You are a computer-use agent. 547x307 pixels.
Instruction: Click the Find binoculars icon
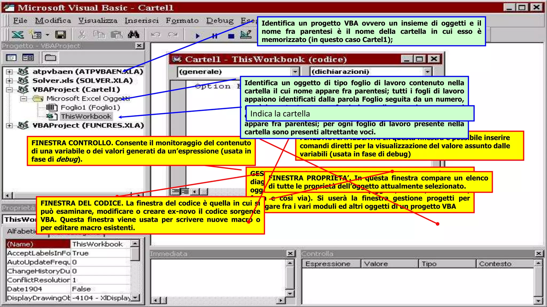[x=134, y=35]
